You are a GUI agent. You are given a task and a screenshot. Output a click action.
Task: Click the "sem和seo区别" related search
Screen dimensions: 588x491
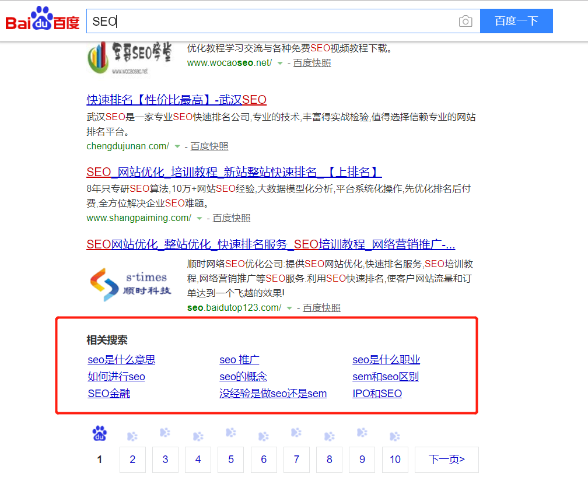386,377
